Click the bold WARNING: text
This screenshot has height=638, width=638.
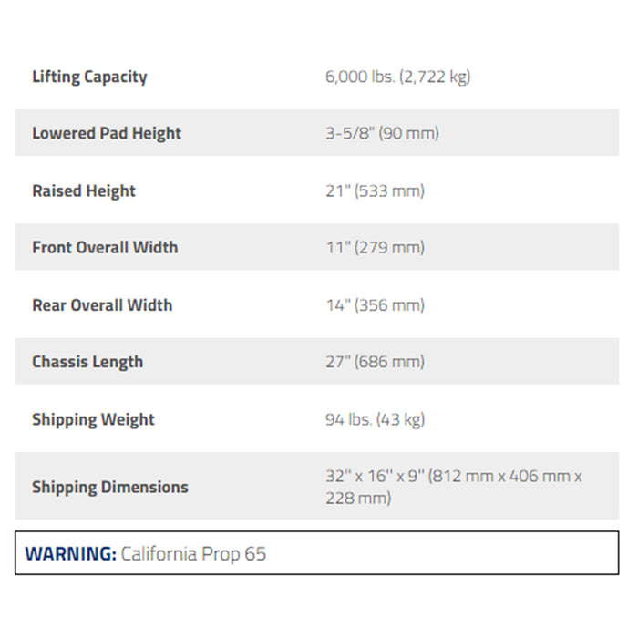(70, 553)
